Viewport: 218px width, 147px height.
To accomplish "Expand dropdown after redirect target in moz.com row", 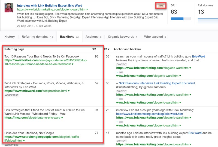I will pyautogui.click(x=180, y=125).
